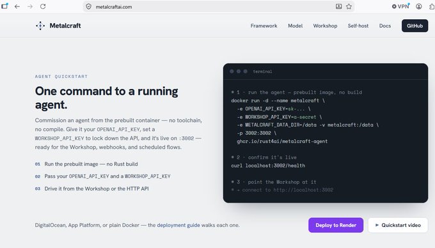The width and height of the screenshot is (435, 248).
Task: Click the GitHub button
Action: (415, 26)
